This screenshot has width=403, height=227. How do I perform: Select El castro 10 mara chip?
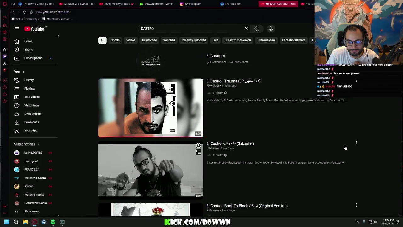pos(294,40)
